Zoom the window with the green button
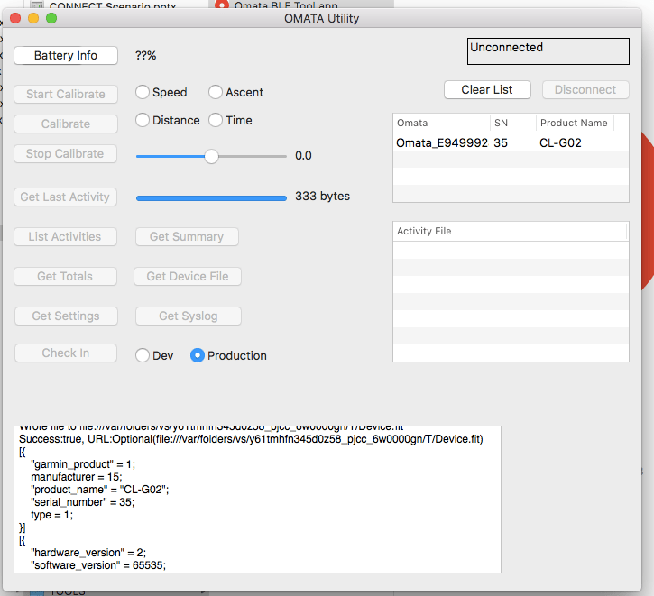Screen dimensions: 654x596 pyautogui.click(x=51, y=18)
